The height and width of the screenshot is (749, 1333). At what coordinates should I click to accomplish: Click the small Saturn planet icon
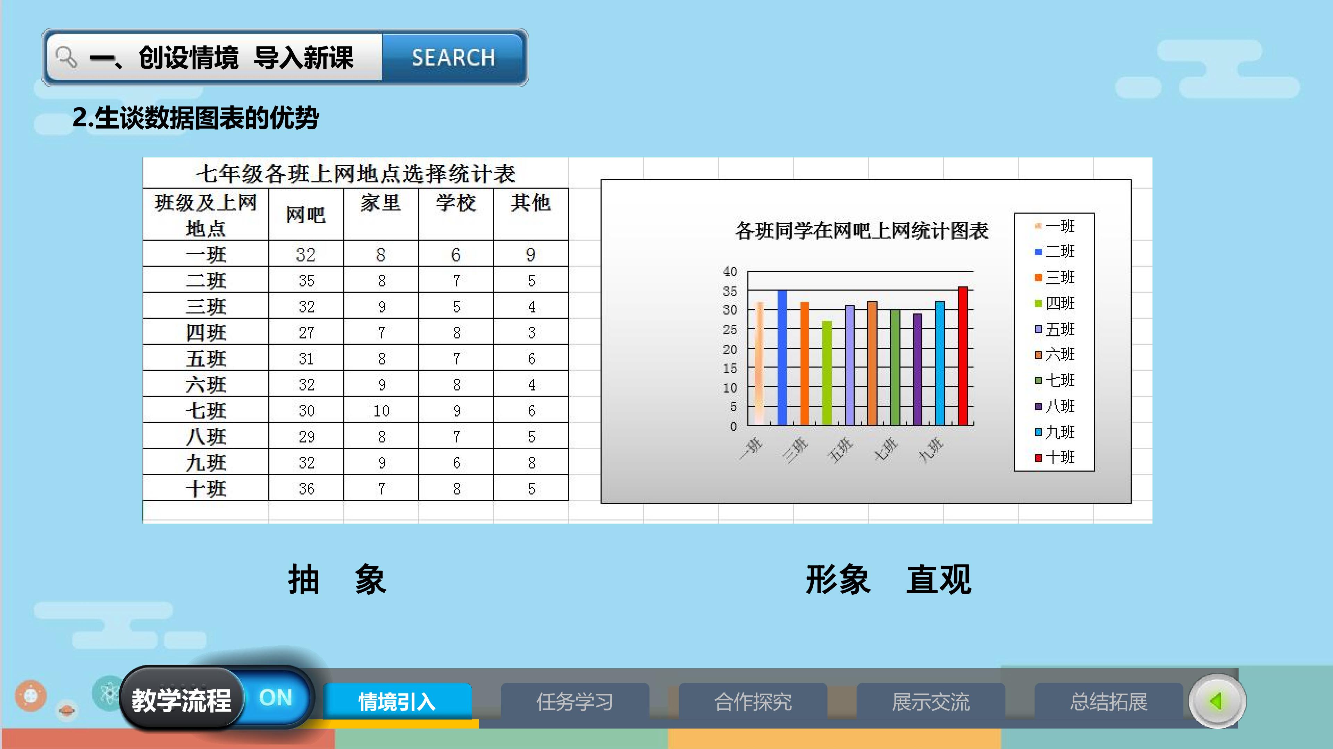coord(67,711)
